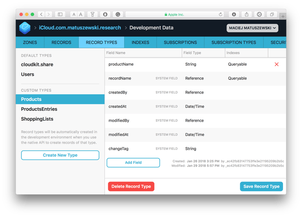Click the Safari back arrow
This screenshot has width=302, height=217.
41,14
